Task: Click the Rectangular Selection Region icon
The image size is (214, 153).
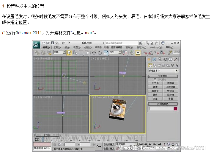Action: [81, 53]
